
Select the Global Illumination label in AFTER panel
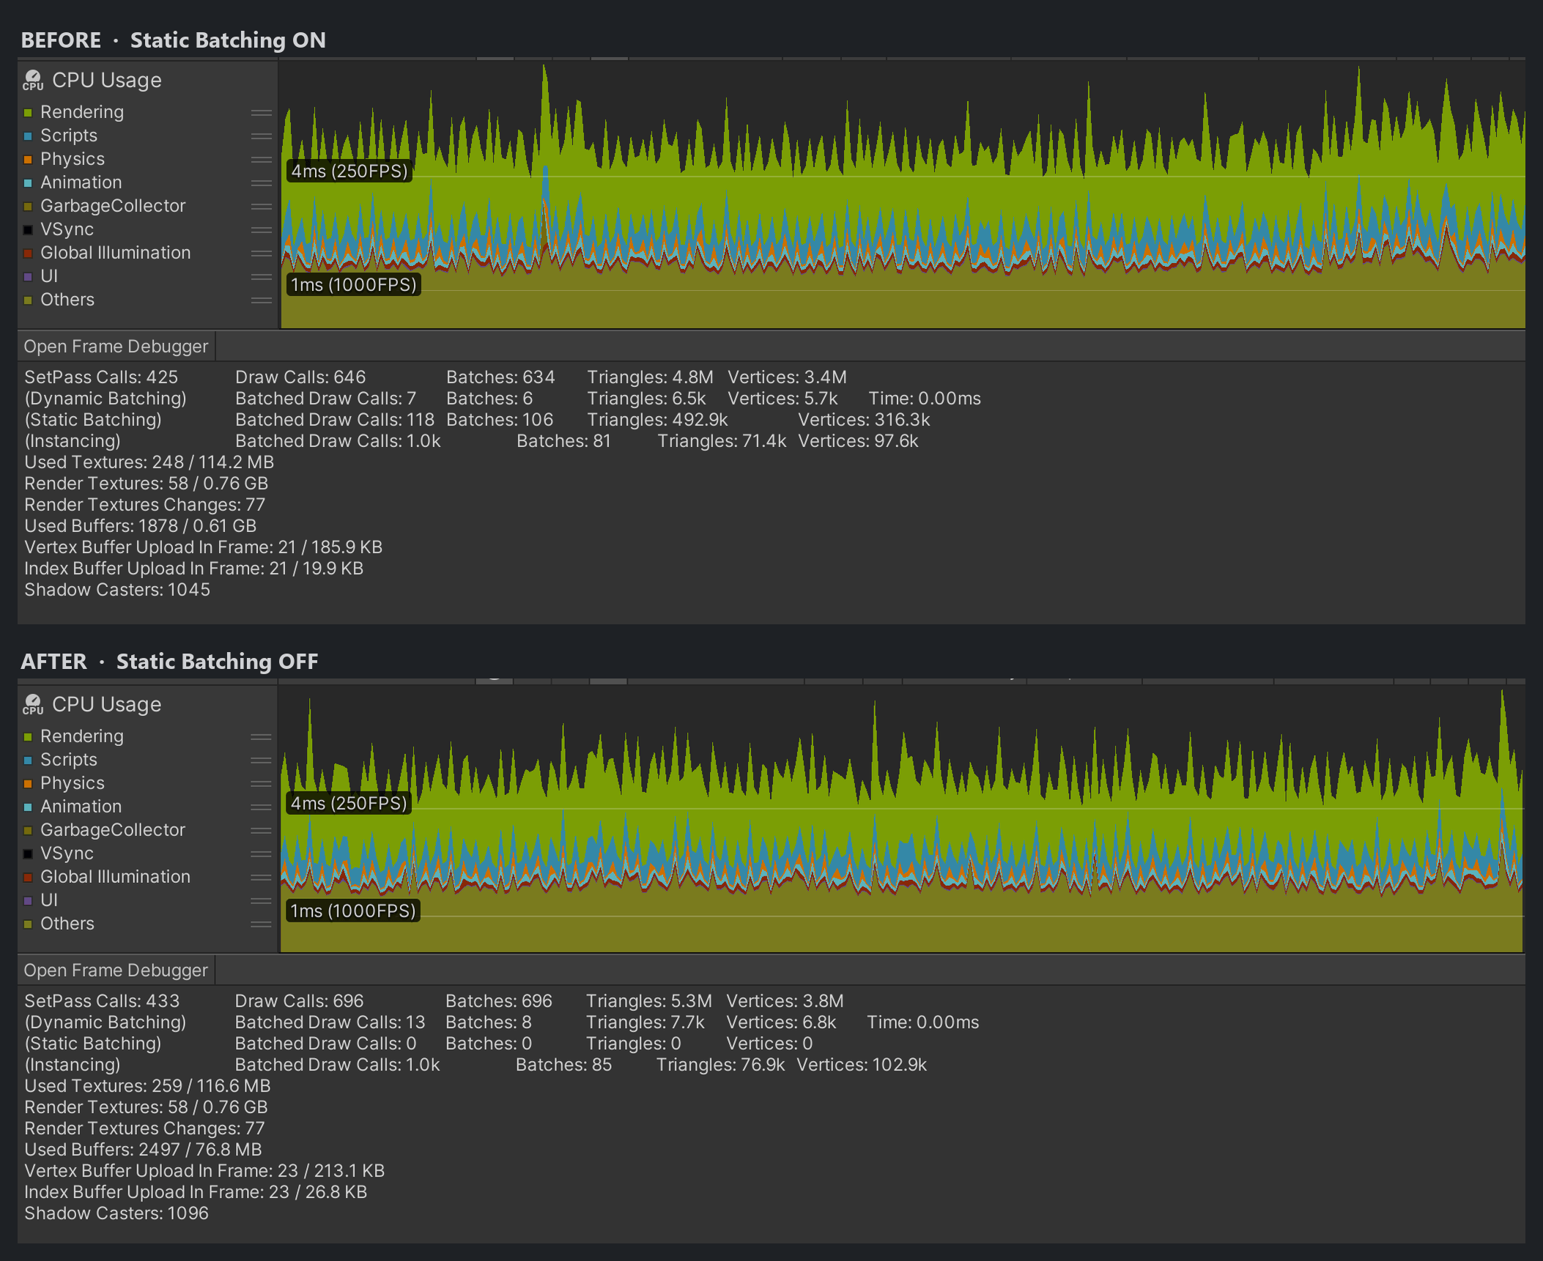[x=115, y=877]
